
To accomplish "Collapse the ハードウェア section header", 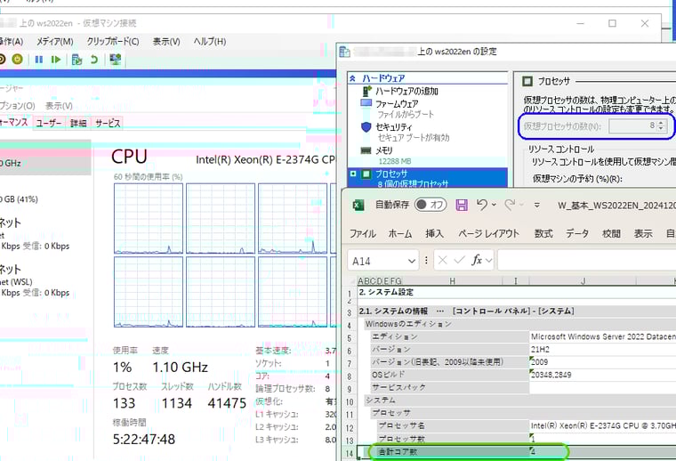I will point(352,78).
